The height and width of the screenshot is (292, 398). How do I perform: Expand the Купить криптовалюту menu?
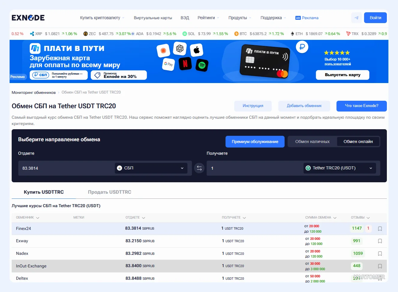point(102,18)
